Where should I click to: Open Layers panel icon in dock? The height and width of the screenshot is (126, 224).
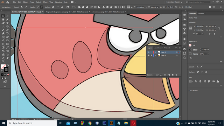pos(184,49)
